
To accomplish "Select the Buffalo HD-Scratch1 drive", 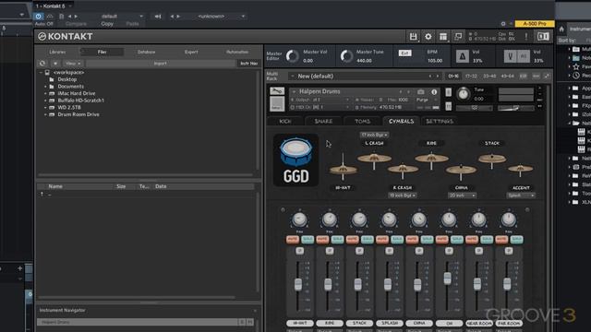I will [80, 101].
